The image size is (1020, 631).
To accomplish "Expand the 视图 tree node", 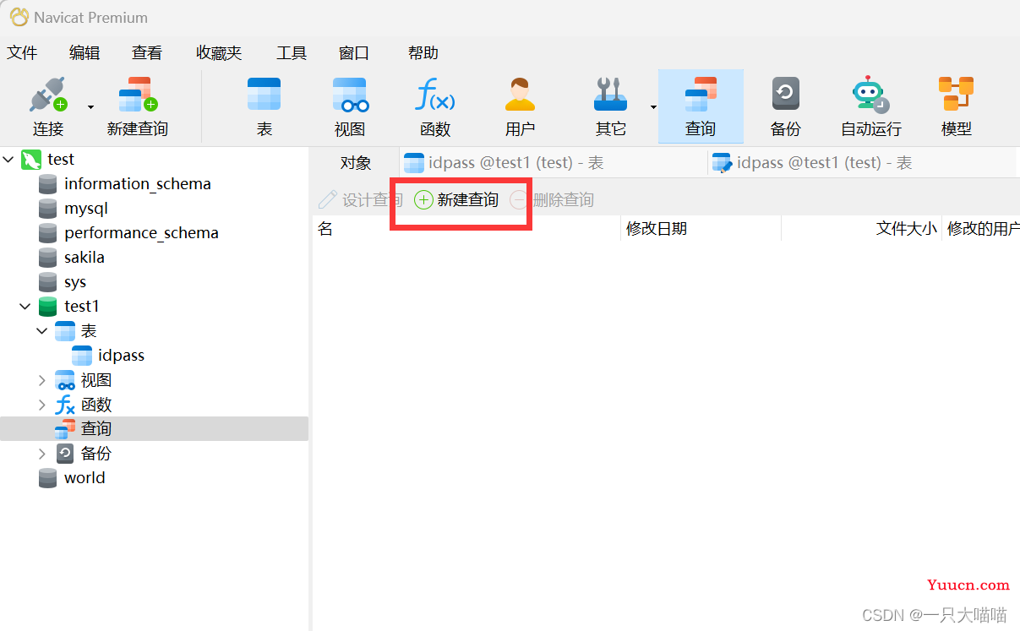I will pos(42,380).
